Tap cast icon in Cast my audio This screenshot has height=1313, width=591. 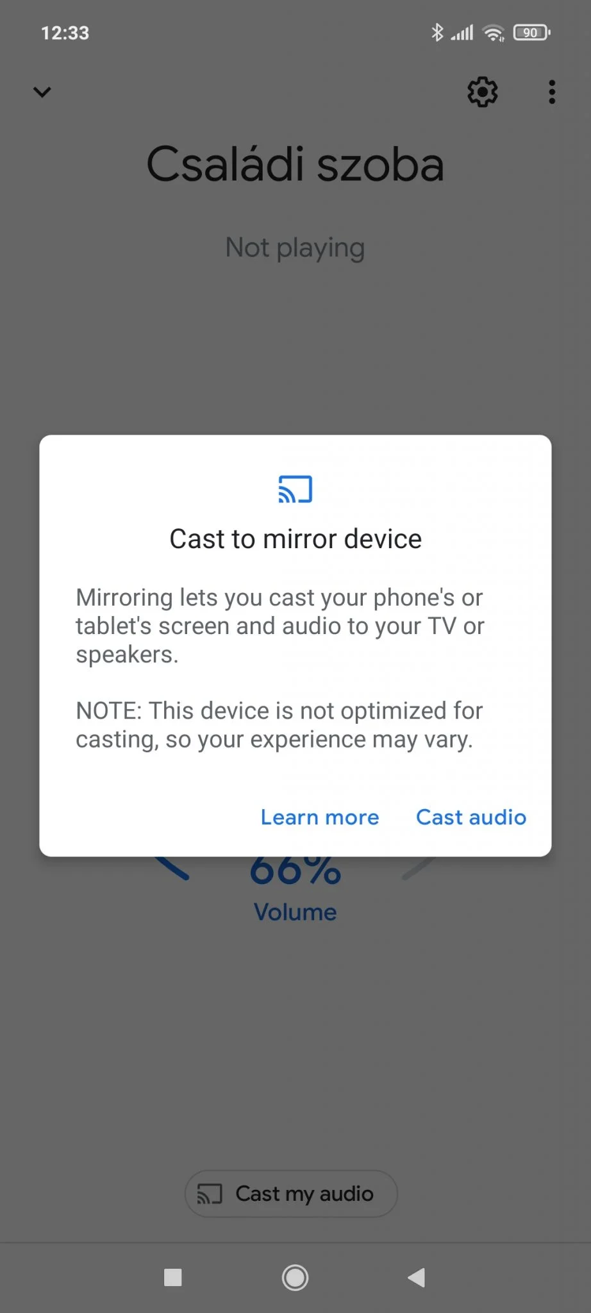click(x=210, y=1194)
